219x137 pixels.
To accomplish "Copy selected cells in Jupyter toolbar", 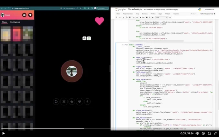I will (x=127, y=17).
